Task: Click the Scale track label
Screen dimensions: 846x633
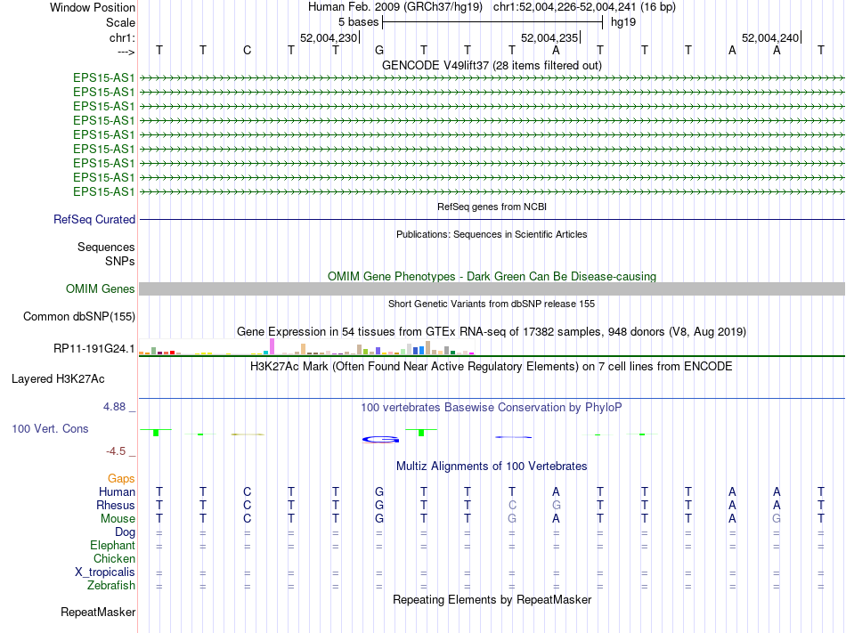Action: [120, 22]
